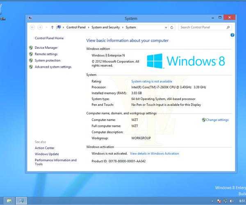This screenshot has width=246, height=205.
Task: Click the Back navigation arrow
Action: [32, 27]
